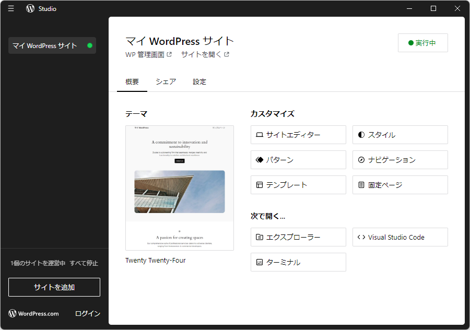Click the Twenty Twenty-Four theme thumbnail
Image resolution: width=470 pixels, height=330 pixels.
(x=179, y=188)
